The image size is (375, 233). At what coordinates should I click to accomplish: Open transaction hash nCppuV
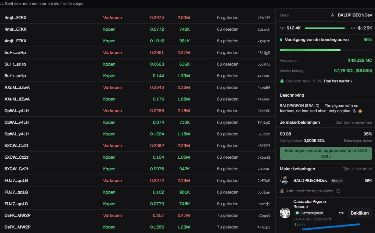tap(264, 216)
